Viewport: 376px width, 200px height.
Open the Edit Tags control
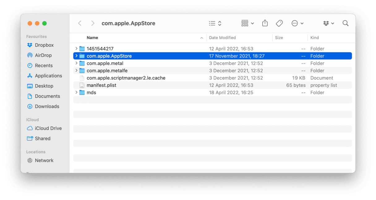279,23
